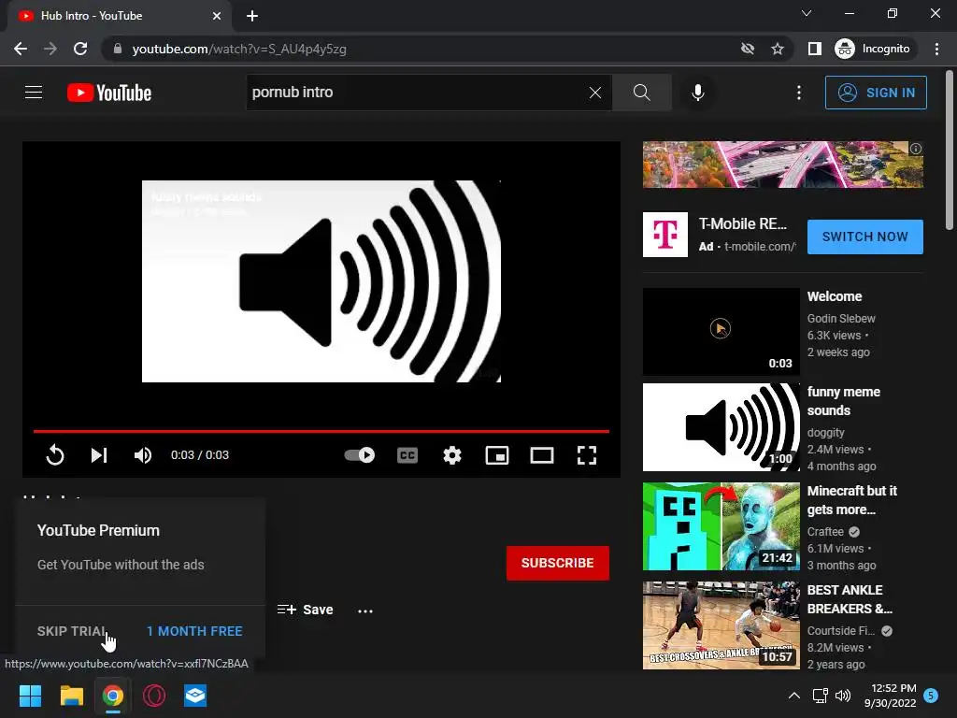The height and width of the screenshot is (718, 957).
Task: Click the SIGN IN button
Action: 875,93
